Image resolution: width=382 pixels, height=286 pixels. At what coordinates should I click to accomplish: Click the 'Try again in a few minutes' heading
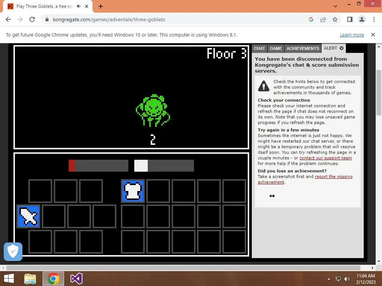[288, 130]
